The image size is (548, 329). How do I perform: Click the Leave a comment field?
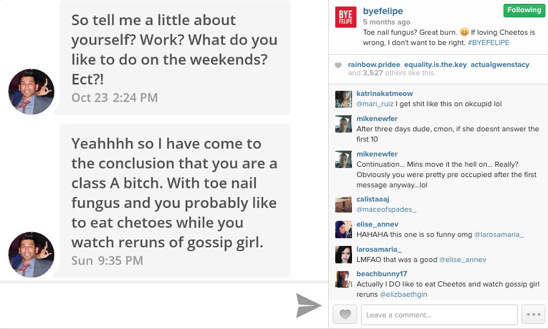(439, 315)
